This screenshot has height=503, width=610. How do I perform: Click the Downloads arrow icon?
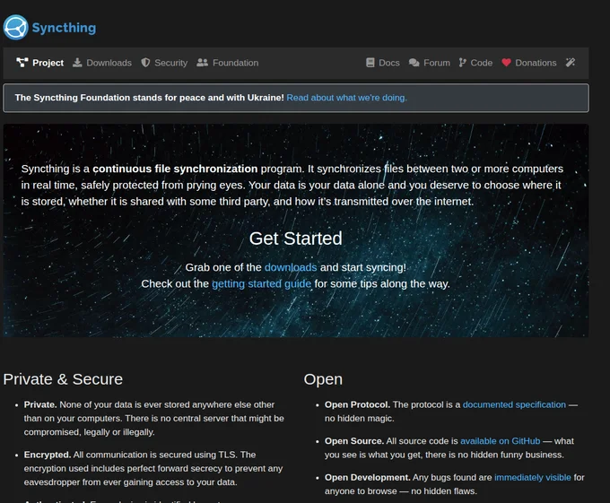coord(77,63)
